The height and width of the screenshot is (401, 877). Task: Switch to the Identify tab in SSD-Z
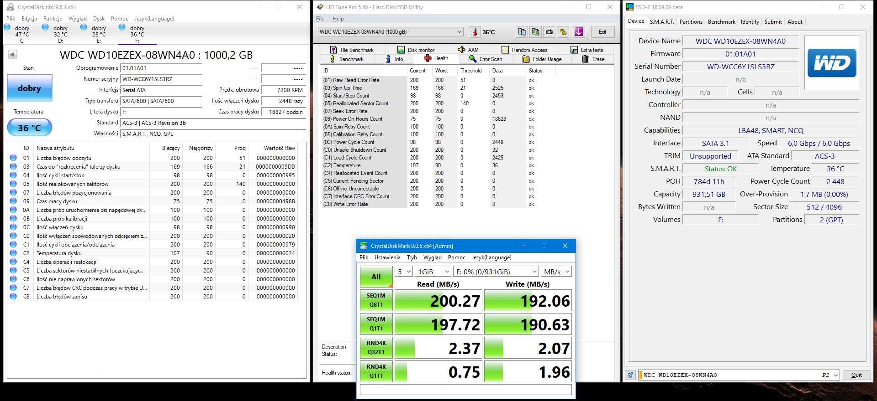click(x=750, y=22)
